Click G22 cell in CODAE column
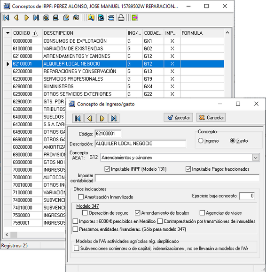Image resolution: width=266 pixels, height=272 pixels. (x=153, y=94)
